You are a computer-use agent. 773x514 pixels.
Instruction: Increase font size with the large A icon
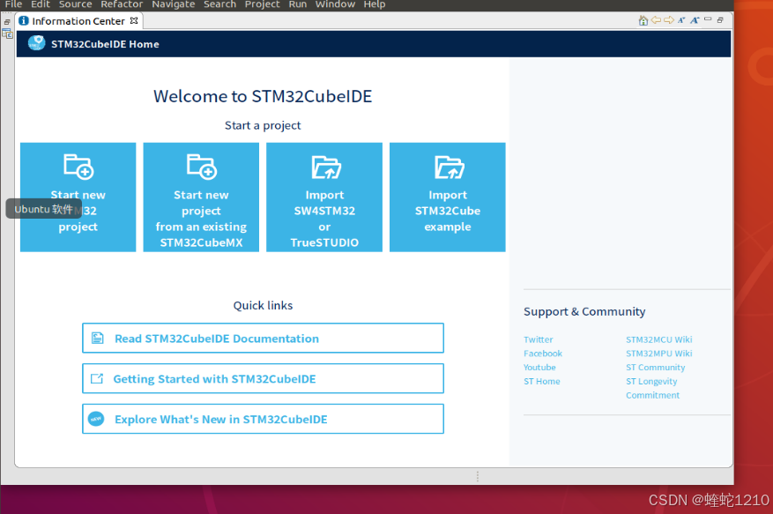coord(695,20)
